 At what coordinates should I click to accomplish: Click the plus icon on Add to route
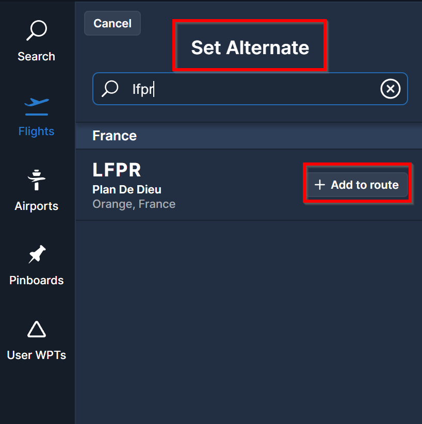tap(320, 185)
